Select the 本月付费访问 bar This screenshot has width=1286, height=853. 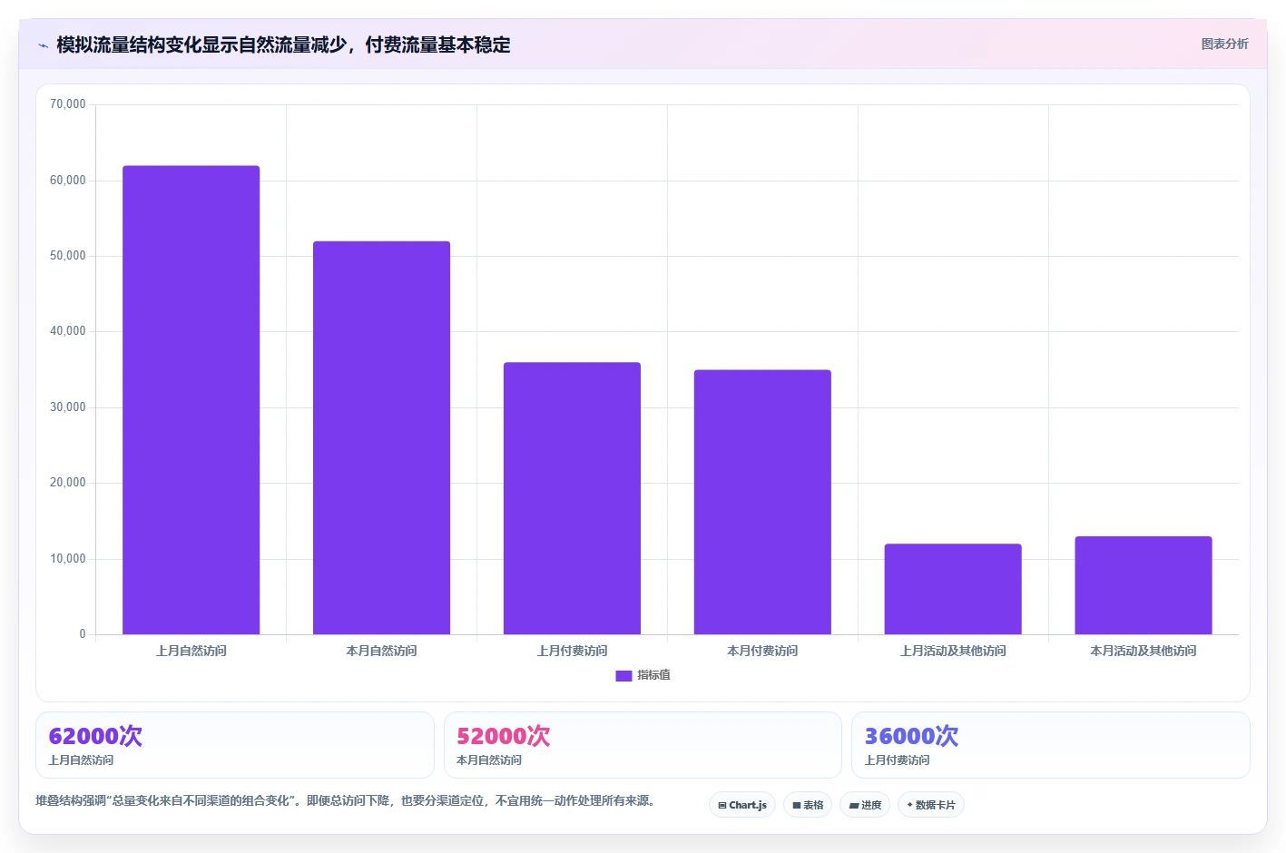tap(762, 502)
